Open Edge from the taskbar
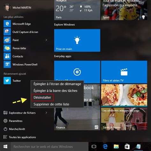 pos(105,147)
